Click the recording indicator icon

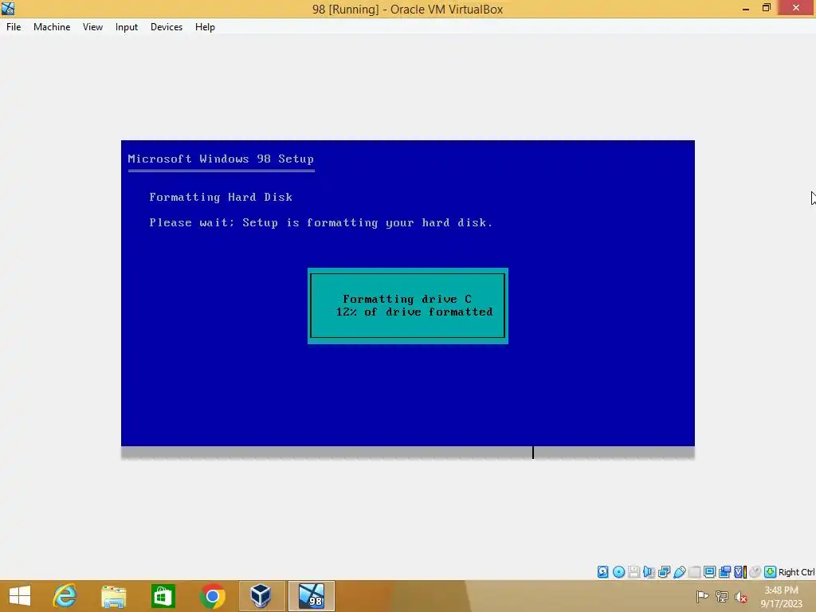(x=724, y=572)
